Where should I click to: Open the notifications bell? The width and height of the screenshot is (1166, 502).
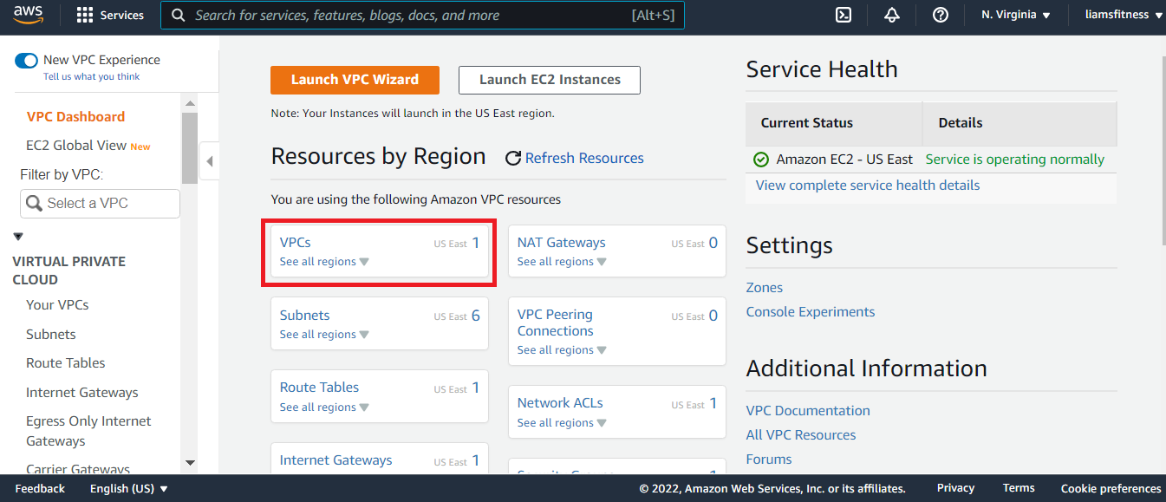point(891,15)
